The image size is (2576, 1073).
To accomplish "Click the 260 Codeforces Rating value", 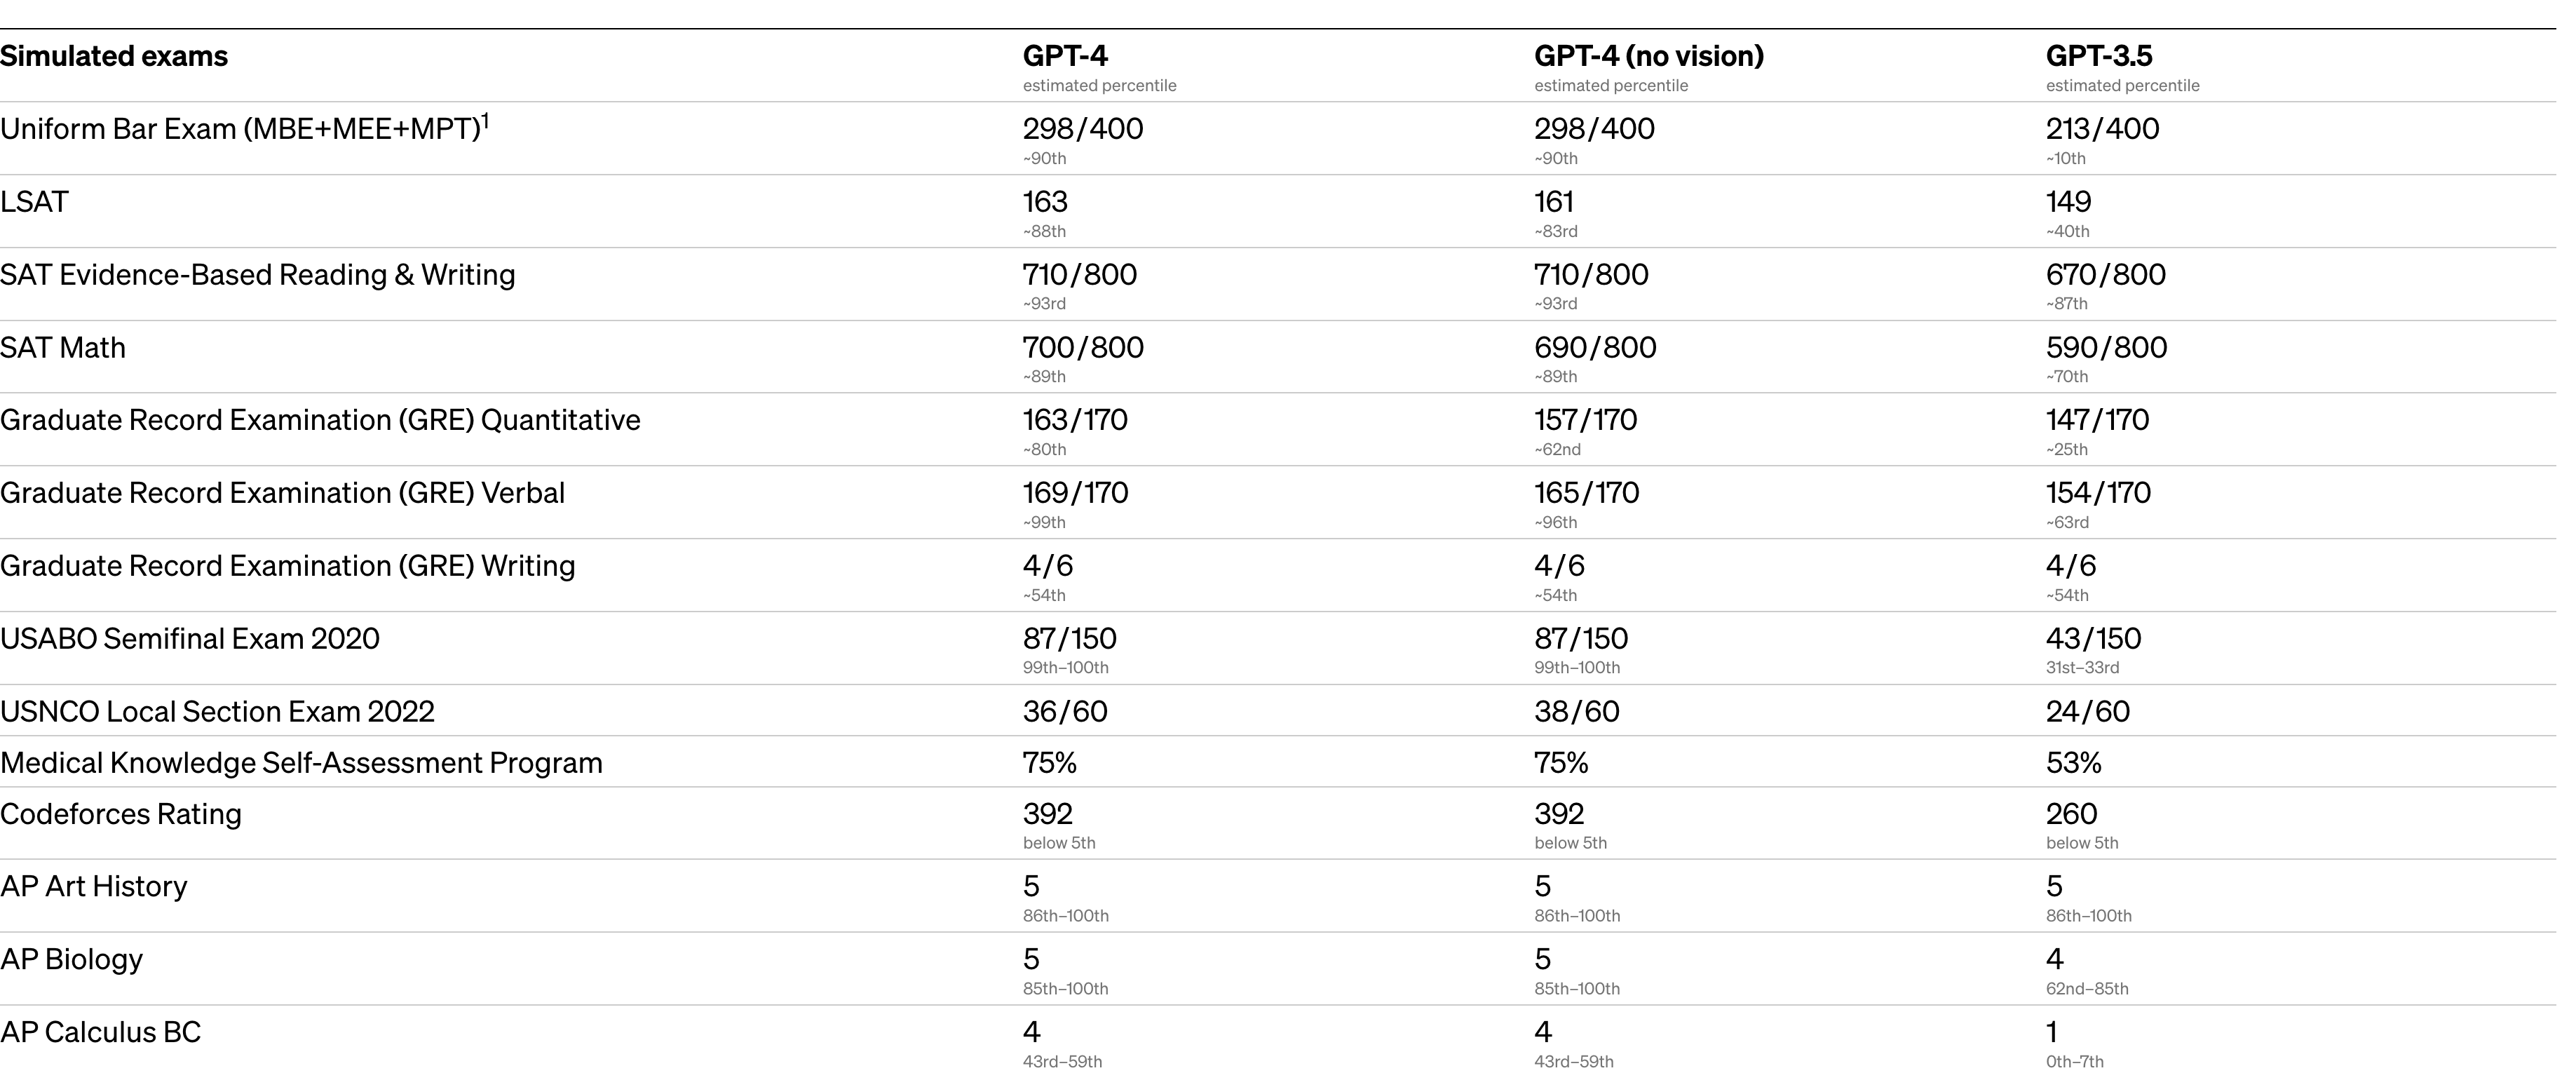I will click(2071, 814).
